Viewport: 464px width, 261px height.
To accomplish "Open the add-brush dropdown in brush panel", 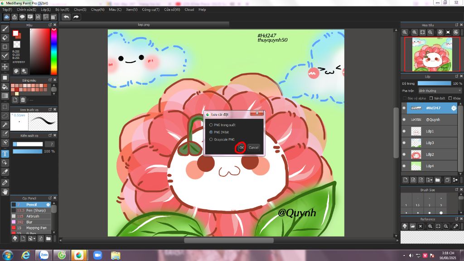I will pos(31,238).
